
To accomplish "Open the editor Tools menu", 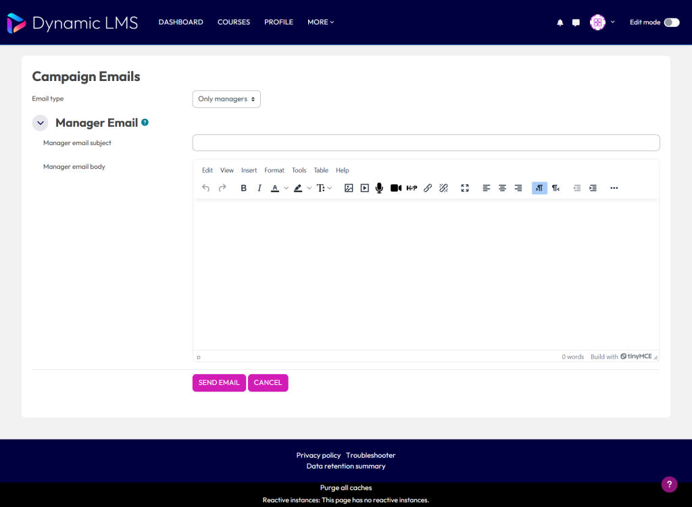I will (x=299, y=170).
